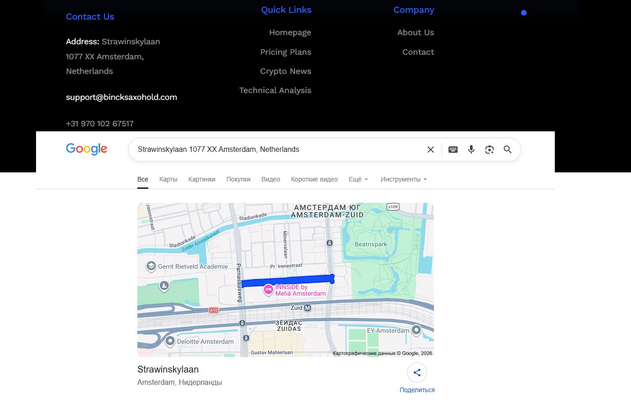Click the Deloitte Amsterdam map marker
Viewport: 631px width, 404px height.
tap(170, 341)
